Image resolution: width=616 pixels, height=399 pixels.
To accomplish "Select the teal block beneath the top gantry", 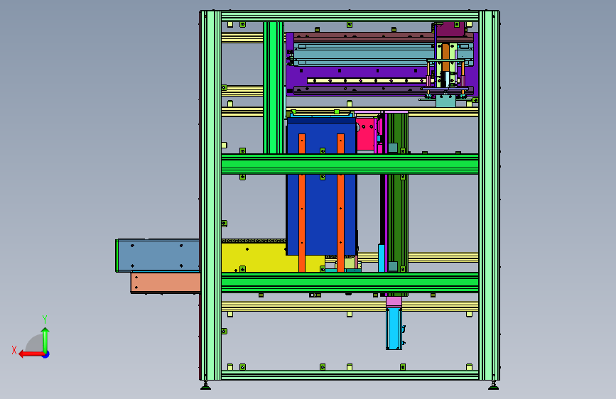I will [x=446, y=102].
